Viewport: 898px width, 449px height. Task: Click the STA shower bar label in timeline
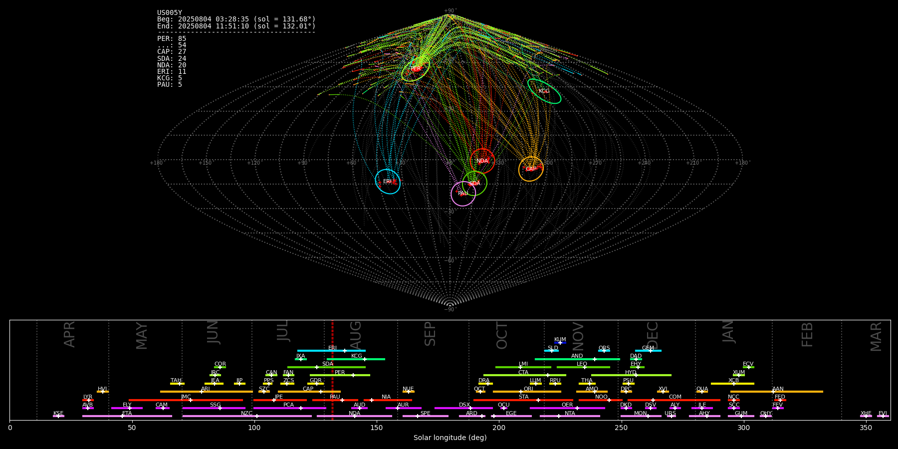tap(523, 397)
